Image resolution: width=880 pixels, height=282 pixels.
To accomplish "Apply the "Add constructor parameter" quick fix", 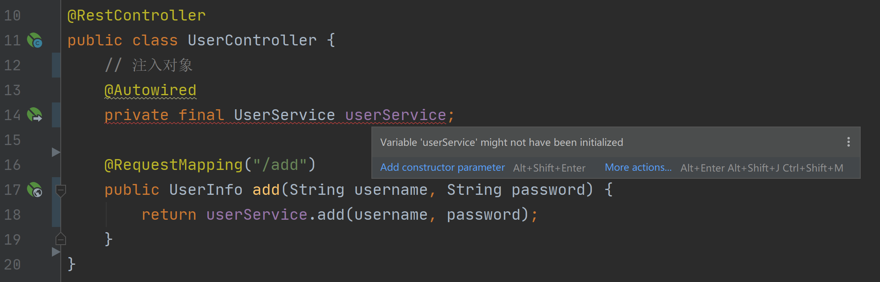I will click(442, 168).
